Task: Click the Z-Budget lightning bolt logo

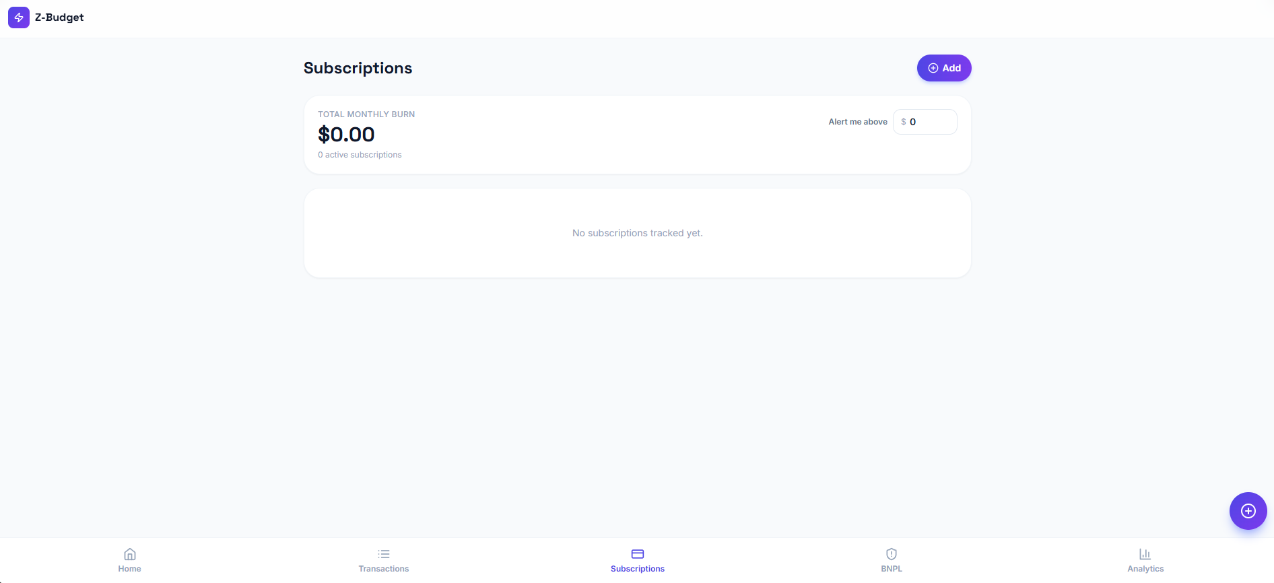Action: coord(19,18)
